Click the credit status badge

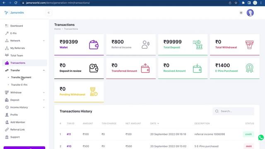(248, 134)
